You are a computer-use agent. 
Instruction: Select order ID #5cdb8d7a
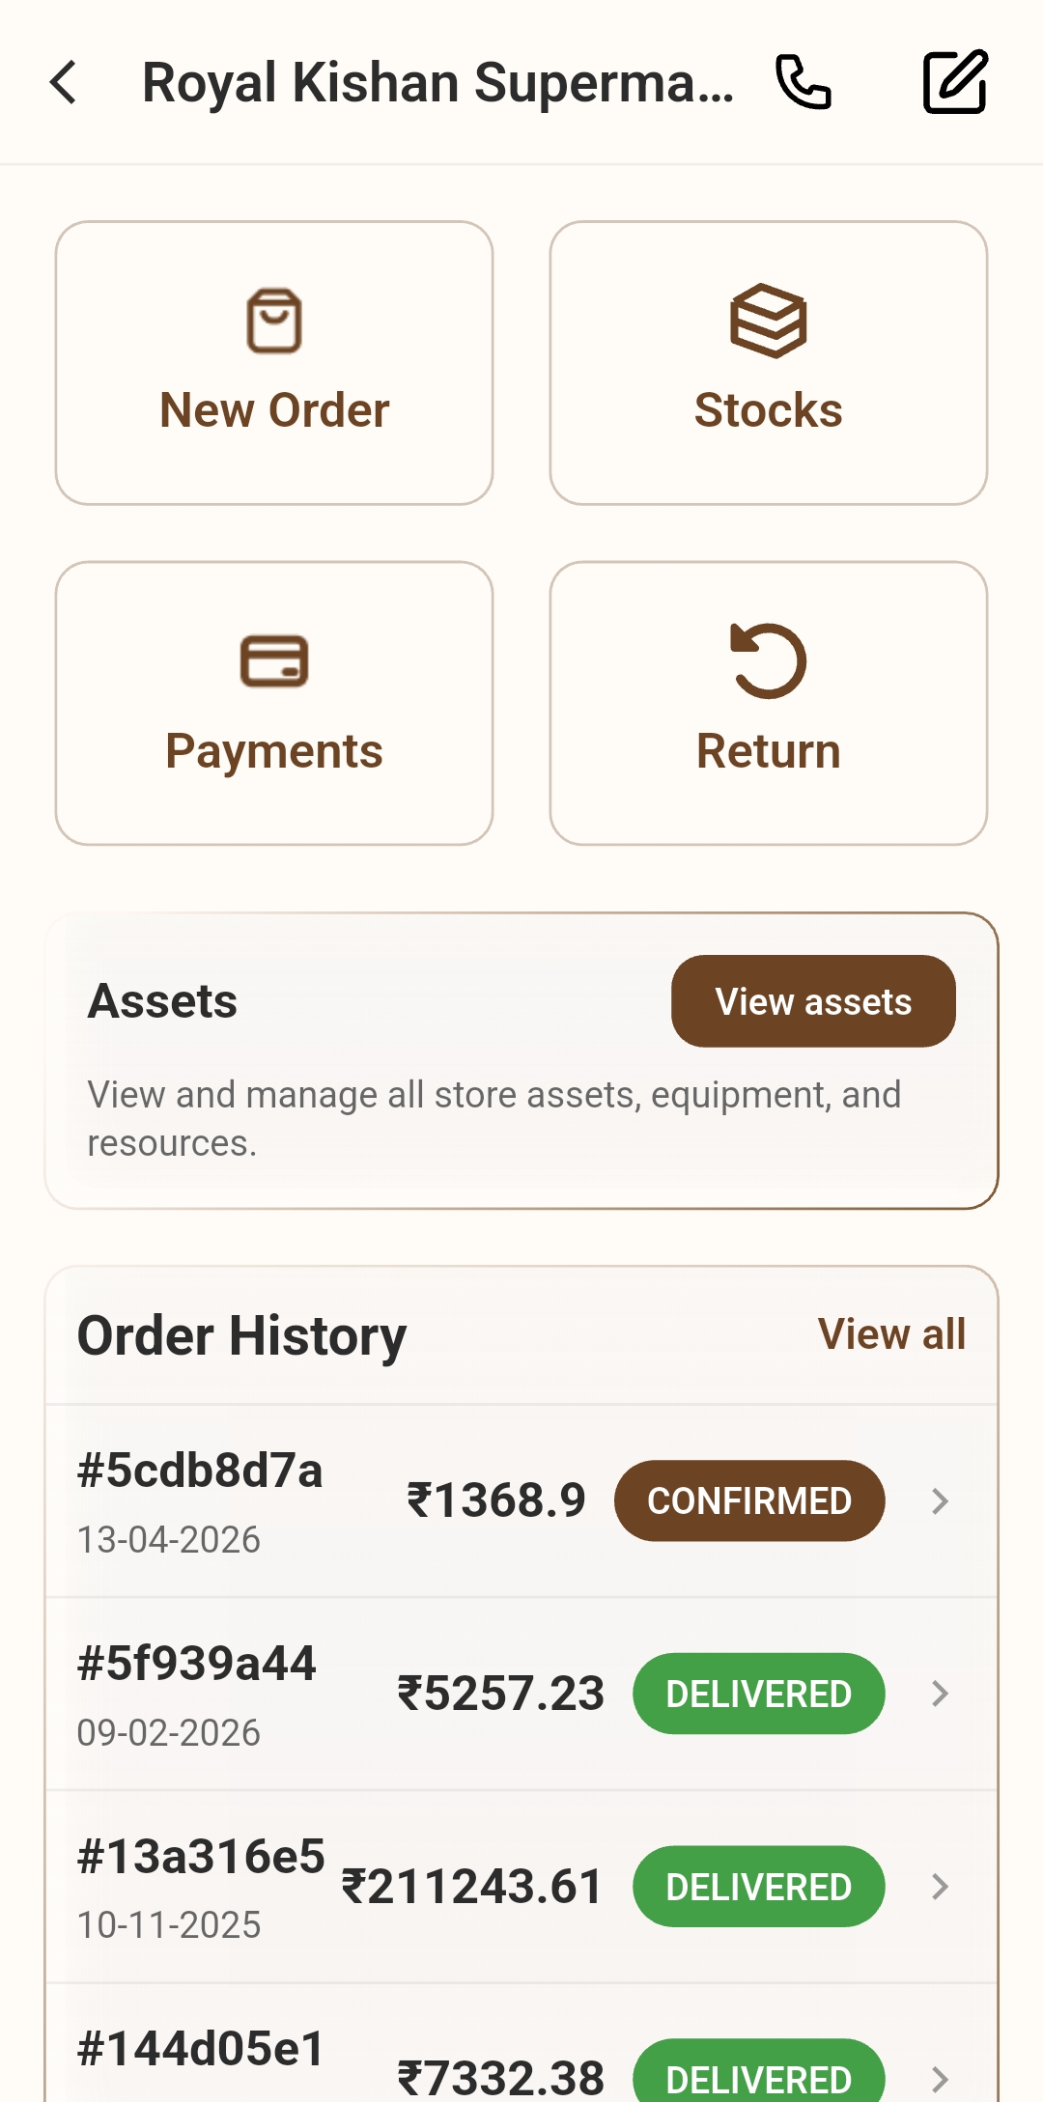coord(200,1471)
